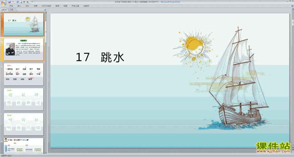The height and width of the screenshot is (157, 294).
Task: Click the Save icon in quick access toolbar
Action: pyautogui.click(x=10, y=2)
